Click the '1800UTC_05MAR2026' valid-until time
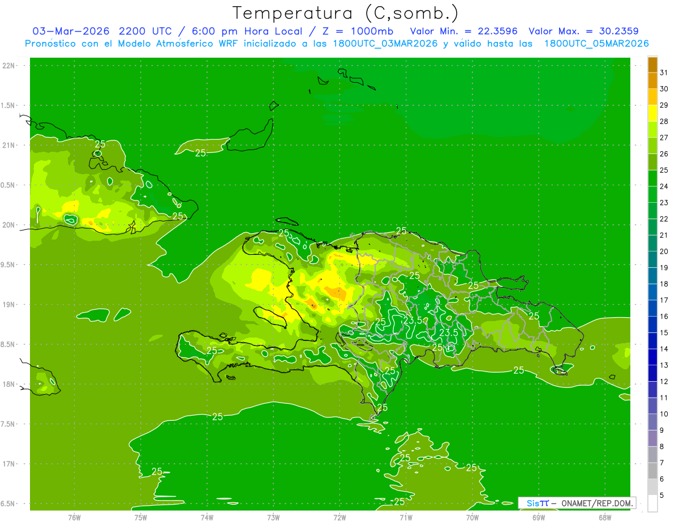Image resolution: width=679 pixels, height=525 pixels. 596,44
